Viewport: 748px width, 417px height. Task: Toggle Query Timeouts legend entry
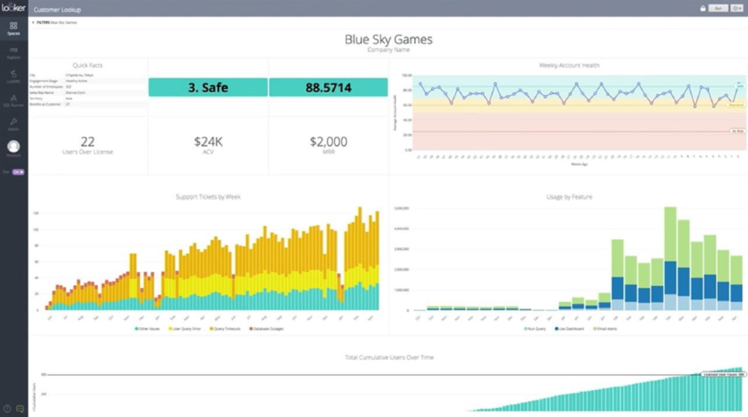(x=225, y=329)
